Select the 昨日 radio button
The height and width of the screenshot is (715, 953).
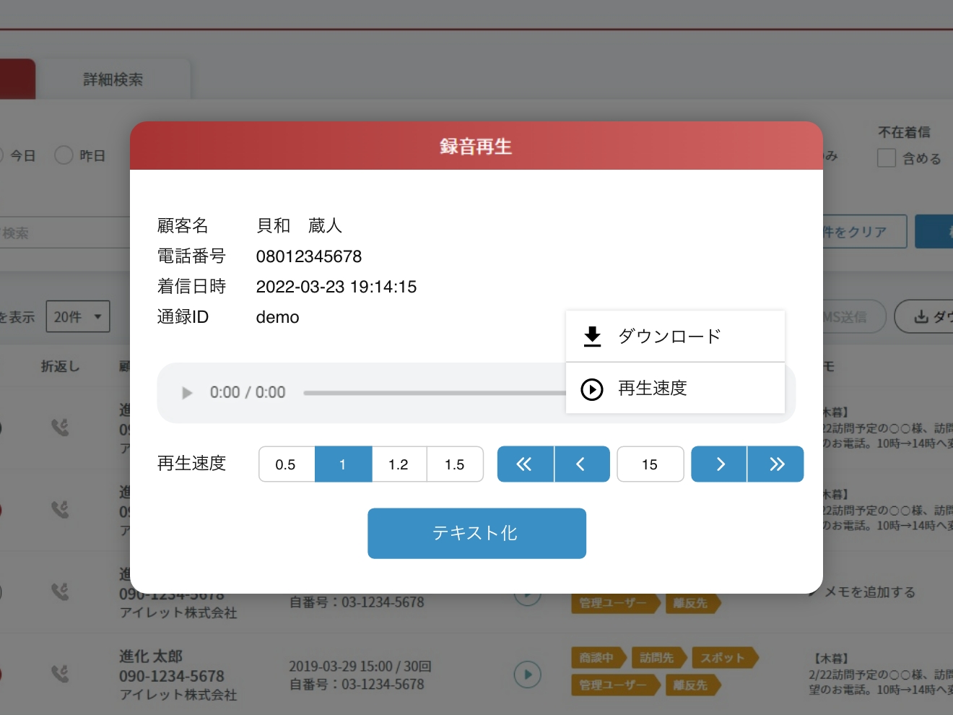[64, 155]
